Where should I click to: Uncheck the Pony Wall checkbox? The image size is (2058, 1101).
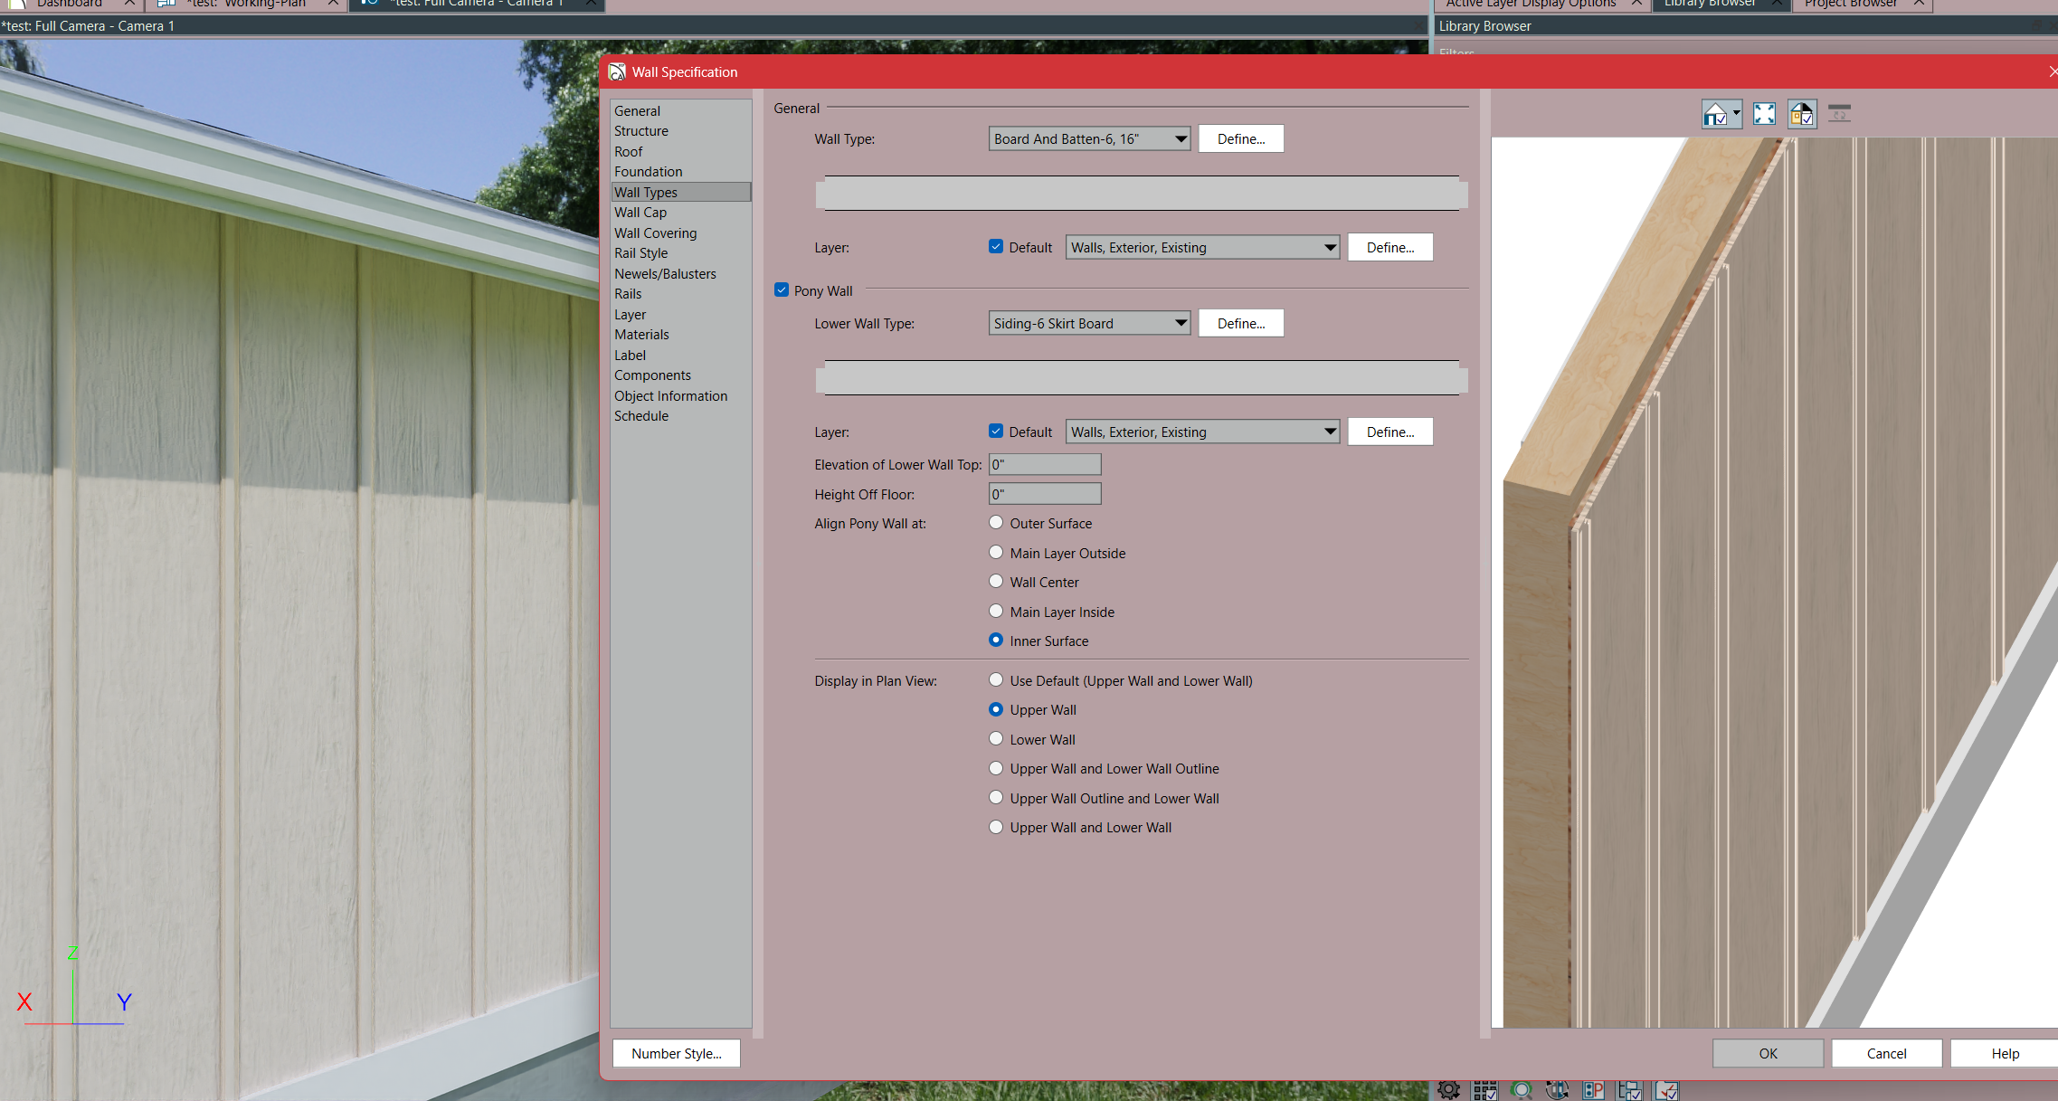click(x=782, y=290)
